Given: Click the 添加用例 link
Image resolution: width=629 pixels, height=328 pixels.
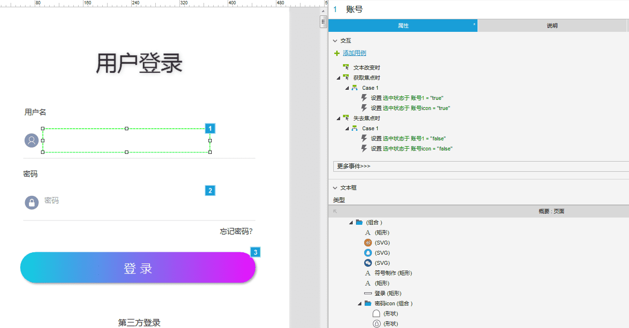Looking at the screenshot, I should point(354,53).
